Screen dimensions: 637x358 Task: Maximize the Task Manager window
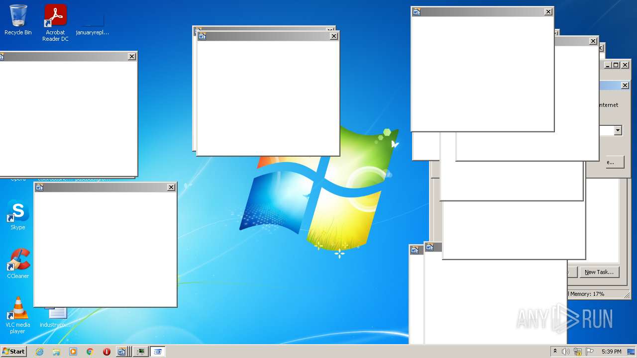coord(616,65)
